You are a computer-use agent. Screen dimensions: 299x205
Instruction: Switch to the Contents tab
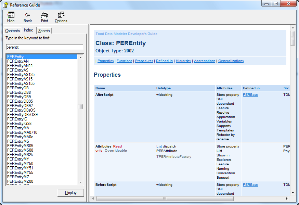click(x=12, y=31)
